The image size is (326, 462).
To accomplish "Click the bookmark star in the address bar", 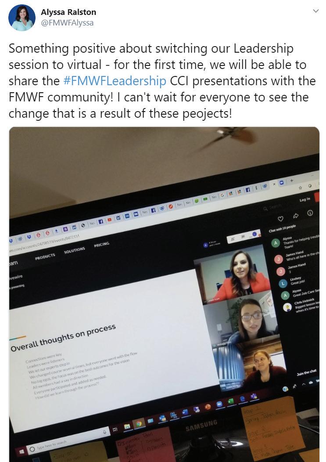I will (x=301, y=188).
